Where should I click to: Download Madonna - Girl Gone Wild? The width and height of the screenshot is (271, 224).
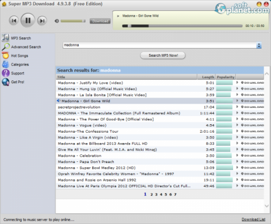pyautogui.click(x=253, y=101)
